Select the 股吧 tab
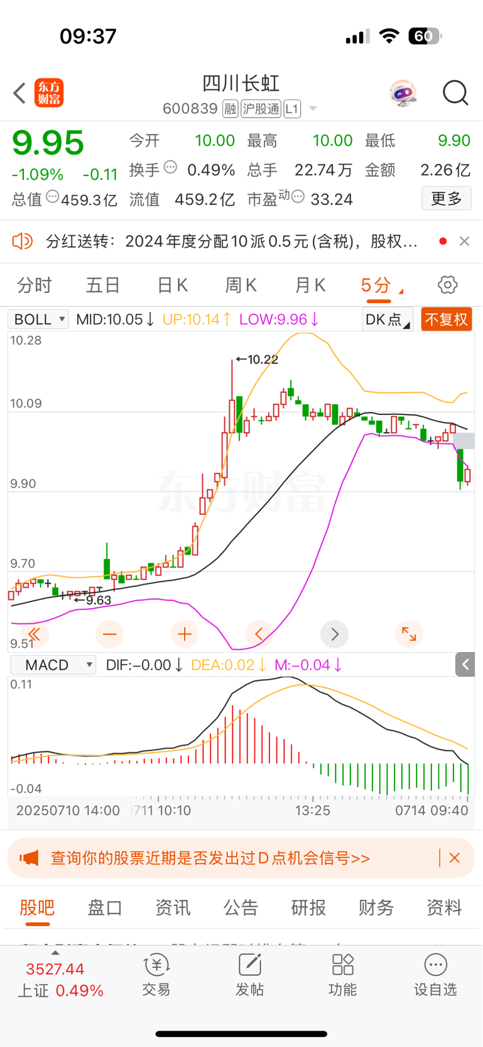The image size is (483, 1047). pyautogui.click(x=37, y=907)
